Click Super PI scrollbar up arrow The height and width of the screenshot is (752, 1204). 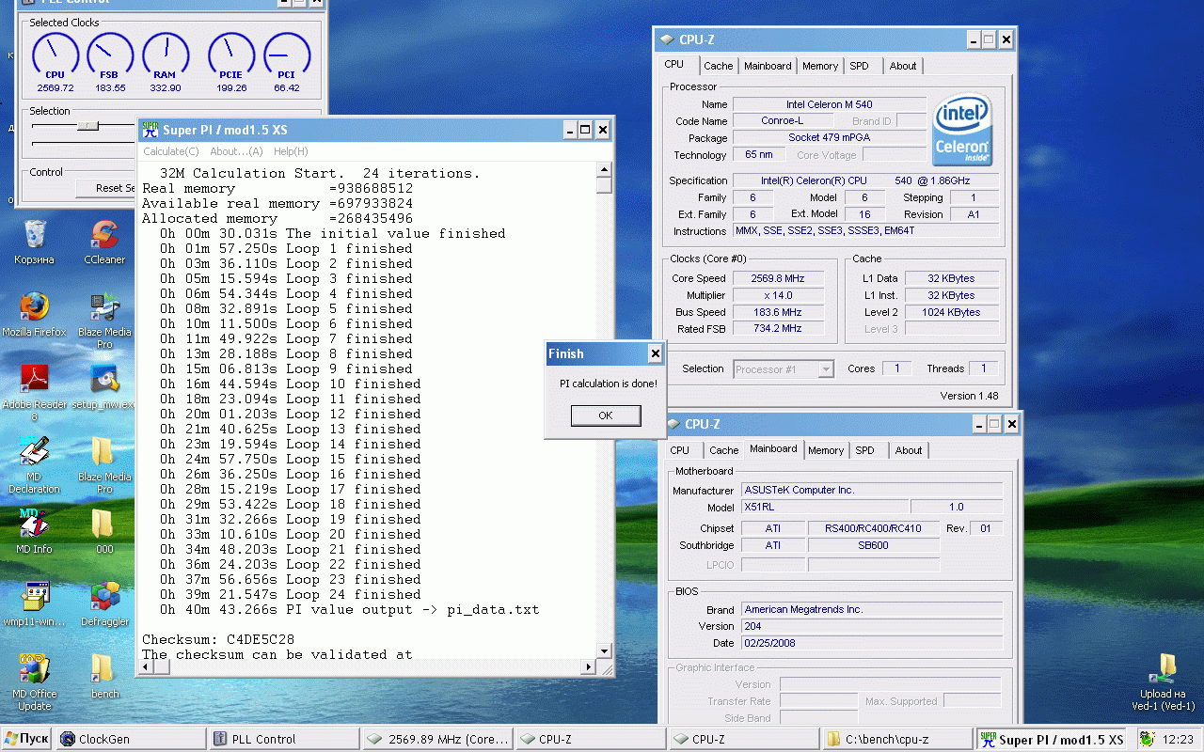pos(604,170)
